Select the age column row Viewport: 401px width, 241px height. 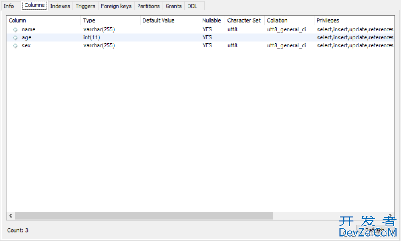(200, 38)
